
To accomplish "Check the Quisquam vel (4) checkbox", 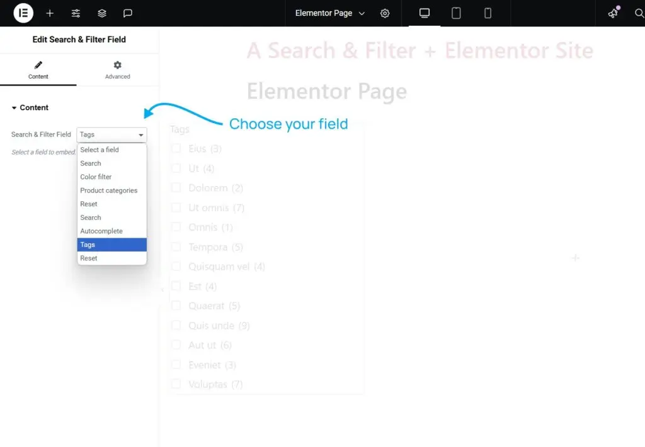I will click(176, 267).
